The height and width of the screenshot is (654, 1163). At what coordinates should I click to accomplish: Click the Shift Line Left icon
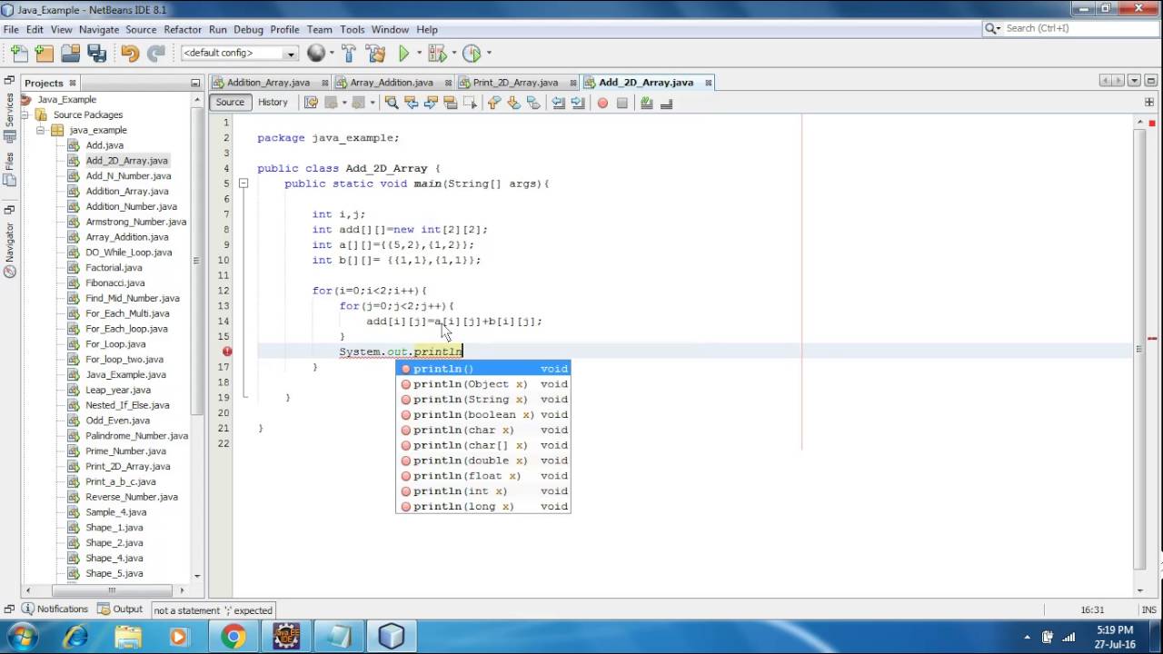[x=559, y=103]
